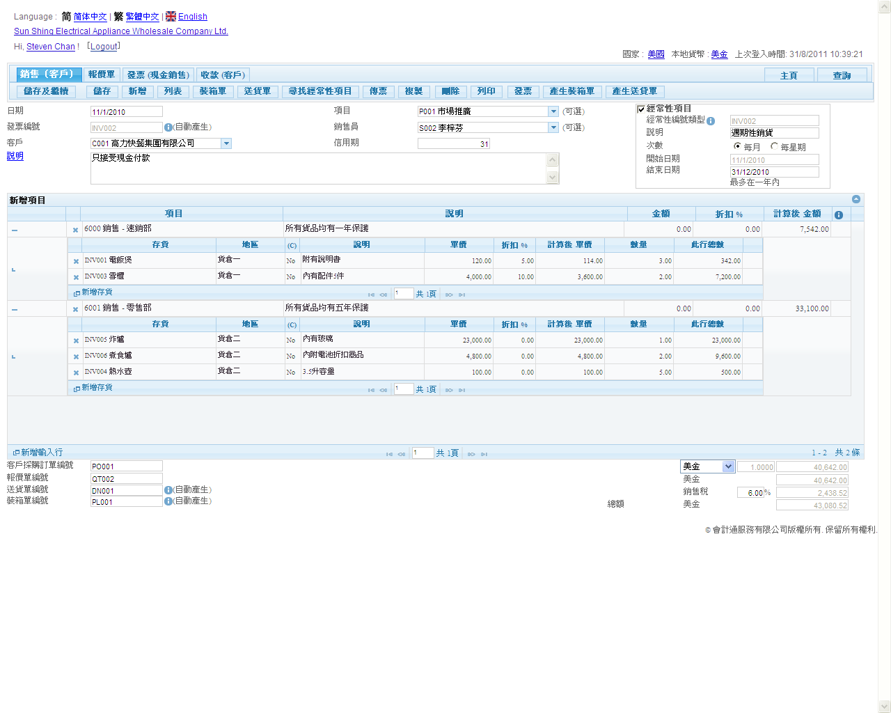Open the 收款 (客戶) tab

click(222, 75)
